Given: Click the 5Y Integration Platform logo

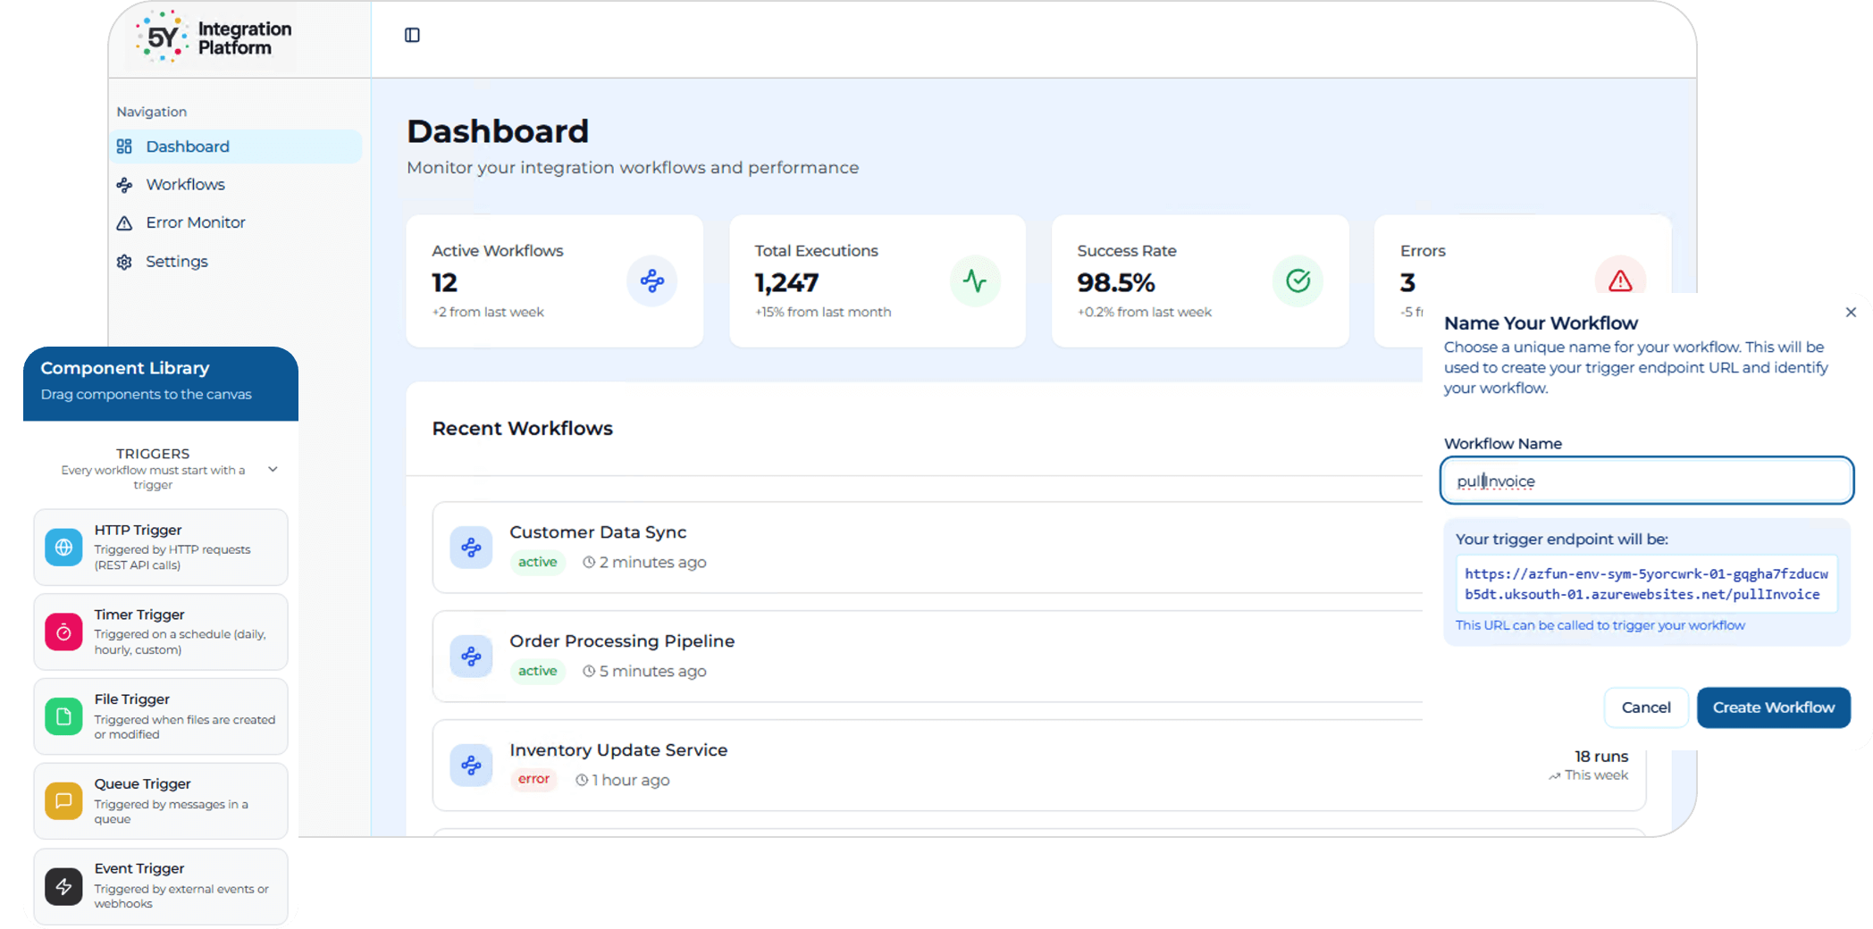Looking at the screenshot, I should click(x=214, y=38).
